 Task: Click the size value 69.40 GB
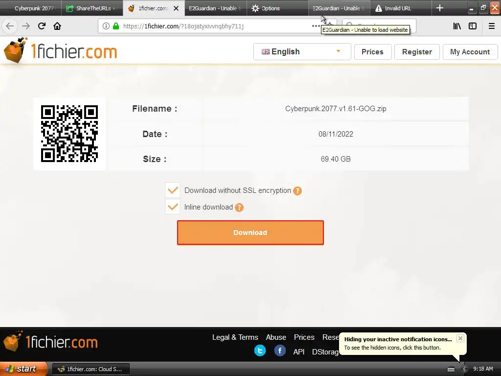point(336,159)
